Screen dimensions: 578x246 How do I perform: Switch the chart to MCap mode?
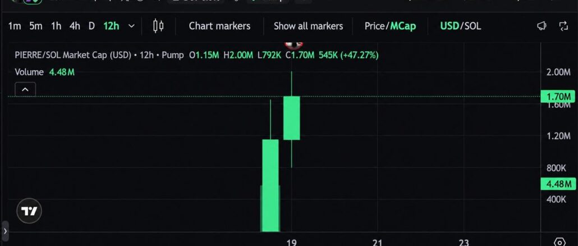pos(403,26)
